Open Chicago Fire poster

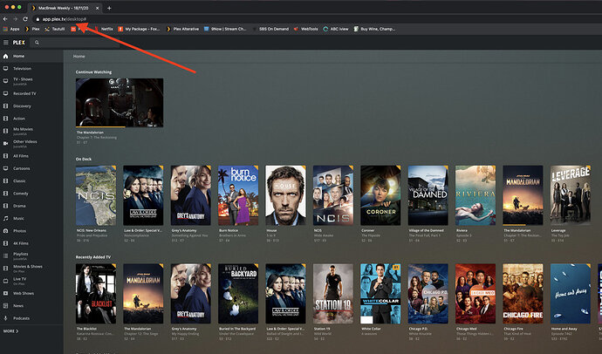point(523,294)
